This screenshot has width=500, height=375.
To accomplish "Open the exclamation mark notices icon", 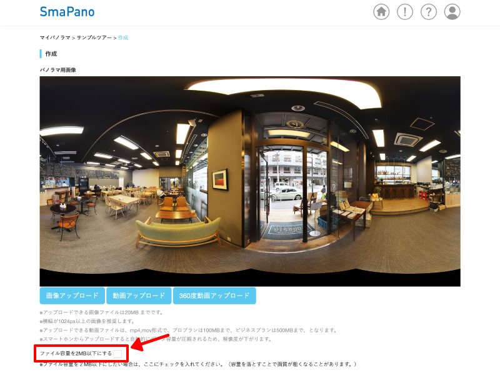I will 405,12.
